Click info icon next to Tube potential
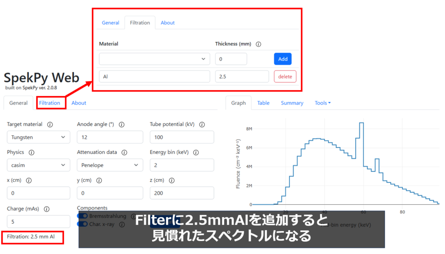The width and height of the screenshot is (445, 254). coord(202,124)
